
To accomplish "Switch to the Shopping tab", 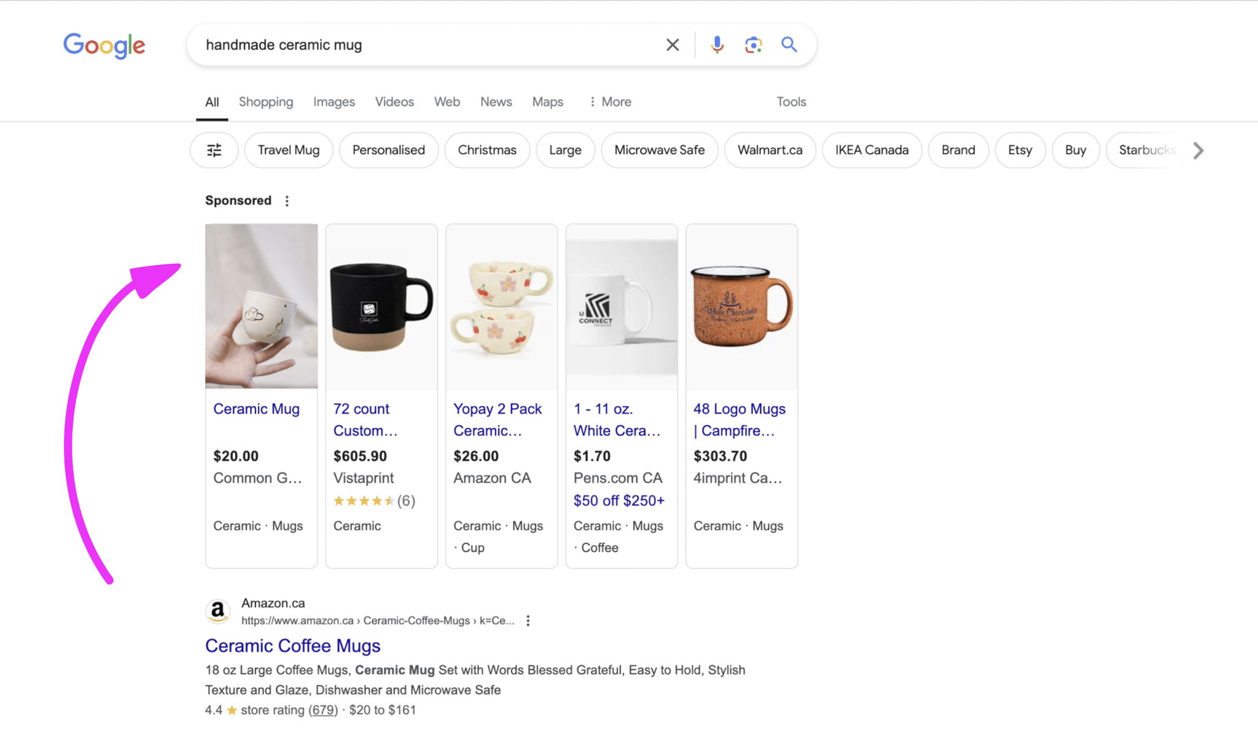I will (266, 102).
